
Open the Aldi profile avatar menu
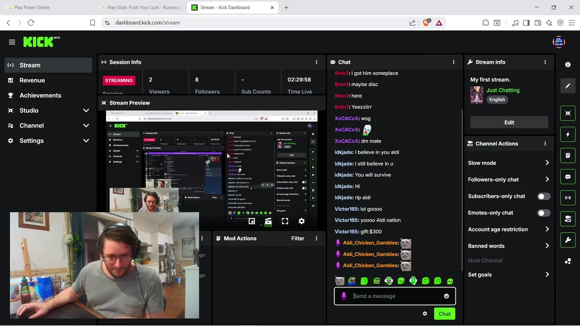pyautogui.click(x=559, y=42)
